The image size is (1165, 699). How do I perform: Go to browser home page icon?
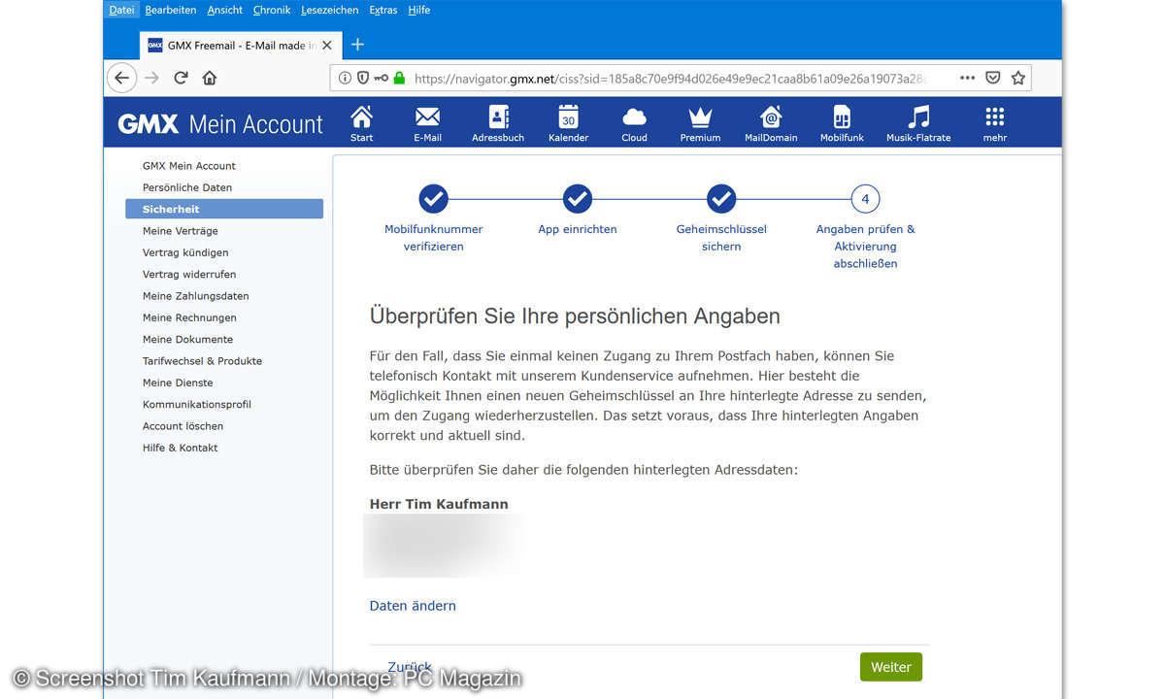210,78
